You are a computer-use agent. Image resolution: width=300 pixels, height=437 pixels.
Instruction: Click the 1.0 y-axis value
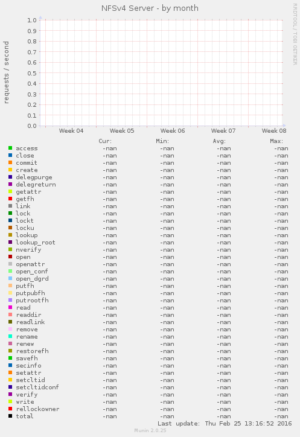coord(32,20)
